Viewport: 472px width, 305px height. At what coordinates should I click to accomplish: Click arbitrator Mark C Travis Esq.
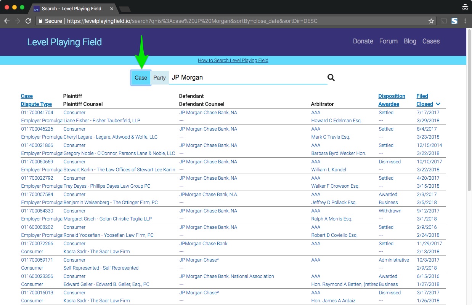pos(331,137)
